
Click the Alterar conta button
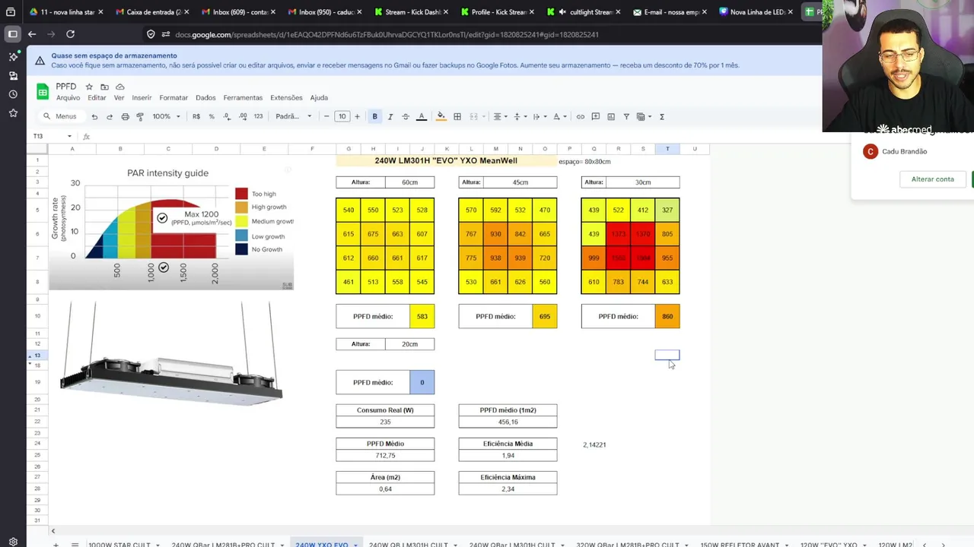(932, 179)
